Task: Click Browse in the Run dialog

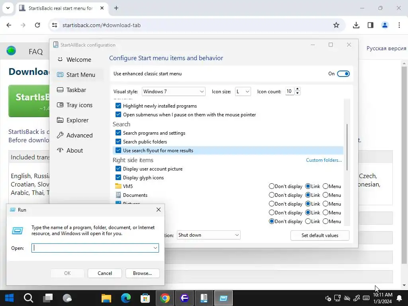Action: pyautogui.click(x=142, y=273)
